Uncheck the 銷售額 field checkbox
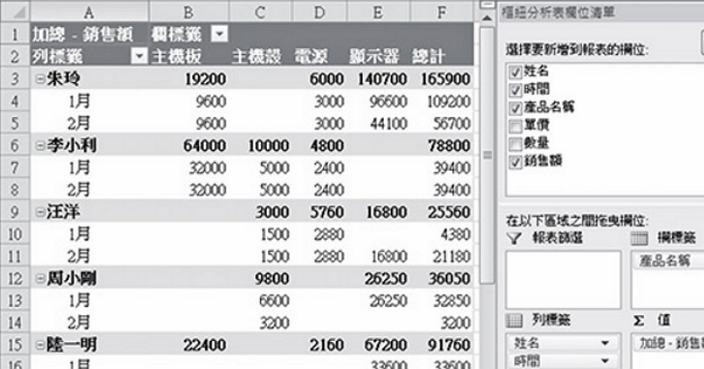Image resolution: width=704 pixels, height=369 pixels. coord(515,161)
